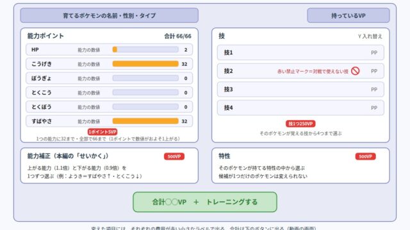The width and height of the screenshot is (410, 230).
Task: Click the 500VP label in 特性 panel
Action: [x=365, y=157]
